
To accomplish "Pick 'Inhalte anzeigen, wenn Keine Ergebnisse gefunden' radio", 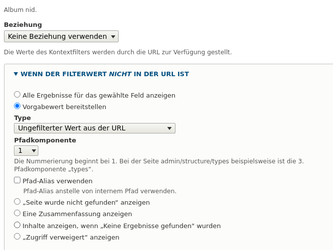I will (17, 225).
